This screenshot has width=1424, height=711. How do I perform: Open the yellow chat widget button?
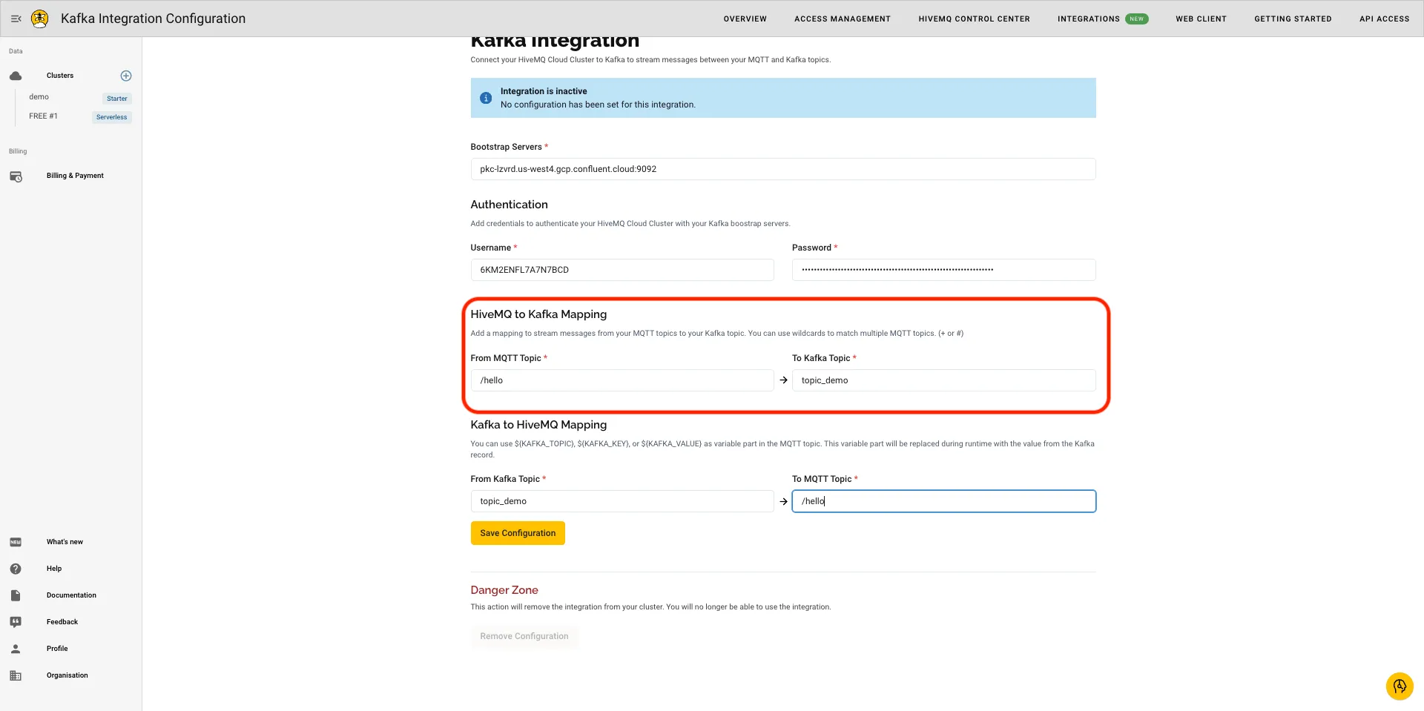(x=1400, y=686)
